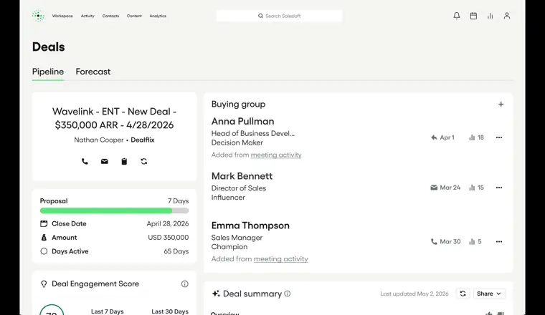Click the Wavelink deal title
Viewport: 545px width, 315px height.
(x=114, y=118)
